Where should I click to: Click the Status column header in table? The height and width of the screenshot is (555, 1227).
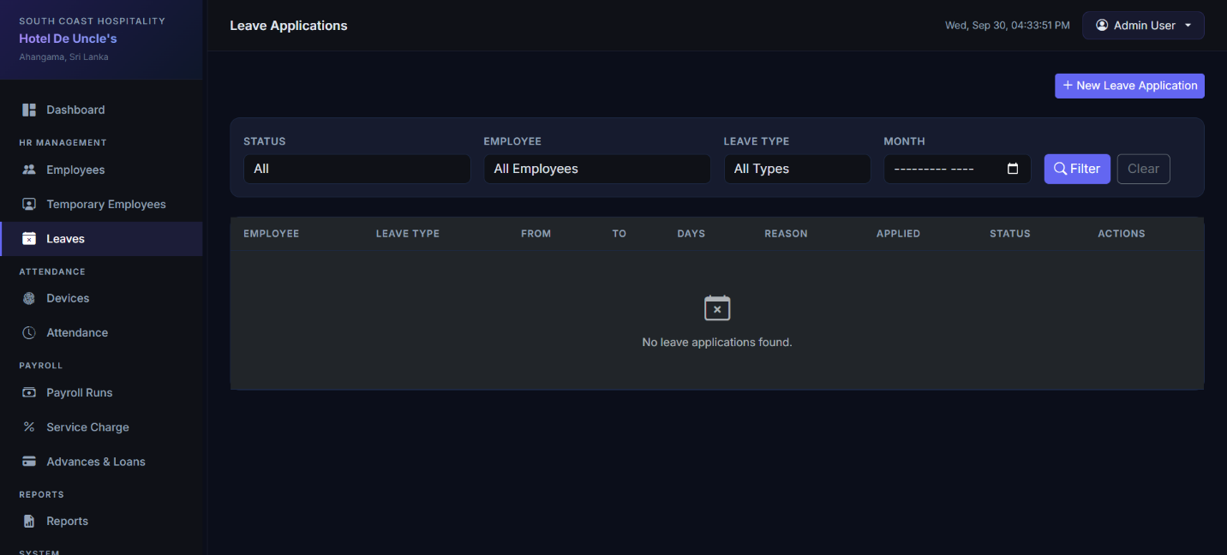(x=1010, y=233)
